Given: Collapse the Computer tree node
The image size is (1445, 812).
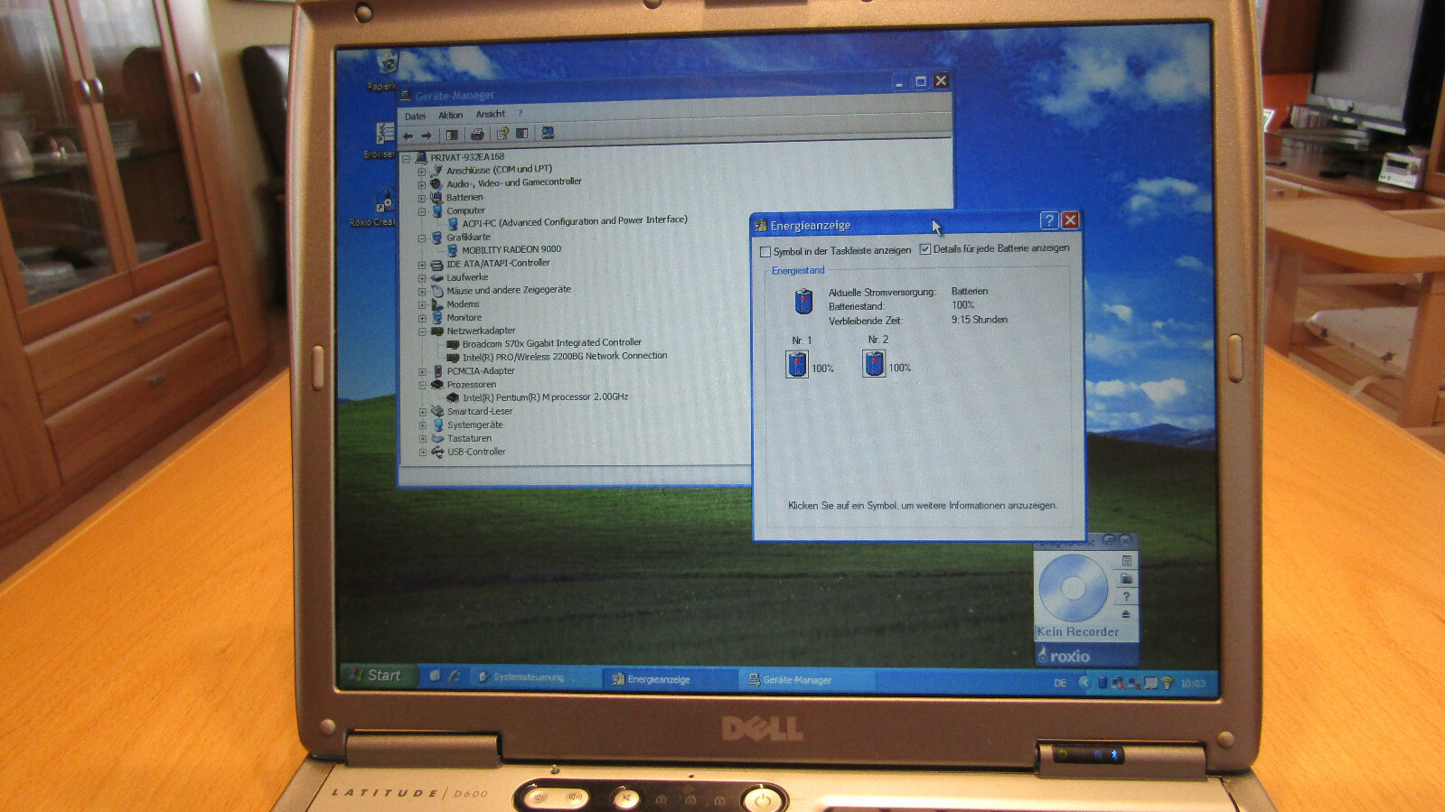Looking at the screenshot, I should tap(421, 212).
